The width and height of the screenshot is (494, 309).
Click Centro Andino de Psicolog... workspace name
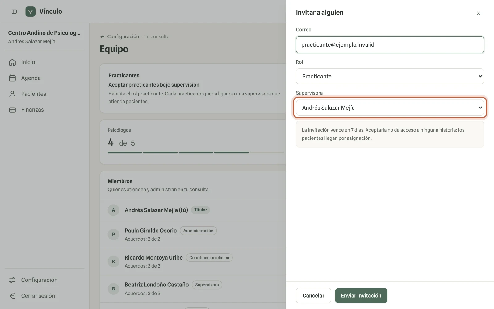(x=44, y=33)
